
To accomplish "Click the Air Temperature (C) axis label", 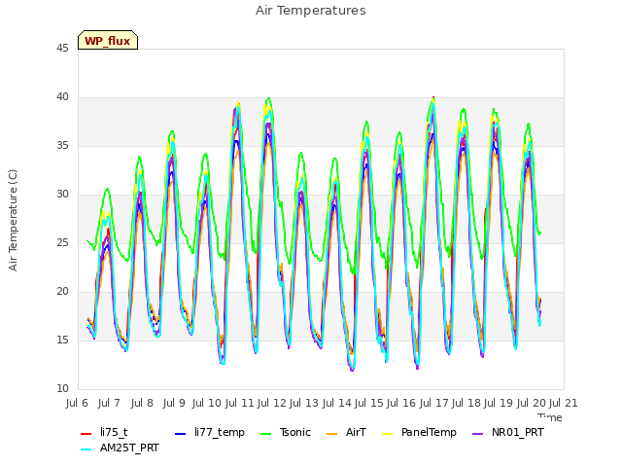I will 13,220.
